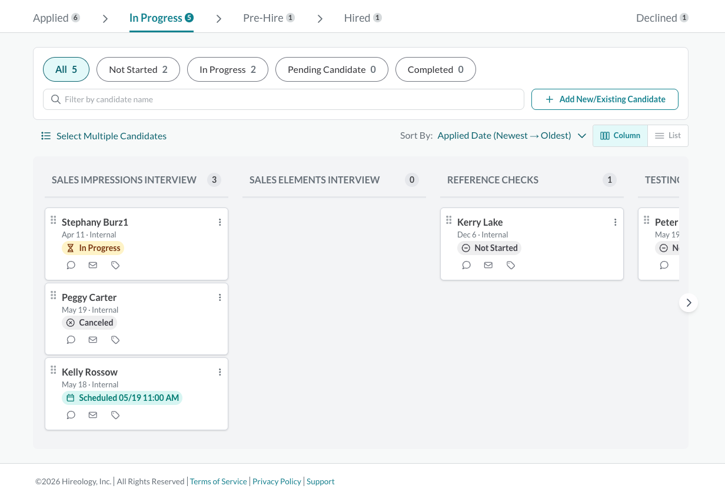Open the three-dot menu on Kerry Lake's card
Image resolution: width=725 pixels, height=499 pixels.
pyautogui.click(x=615, y=222)
